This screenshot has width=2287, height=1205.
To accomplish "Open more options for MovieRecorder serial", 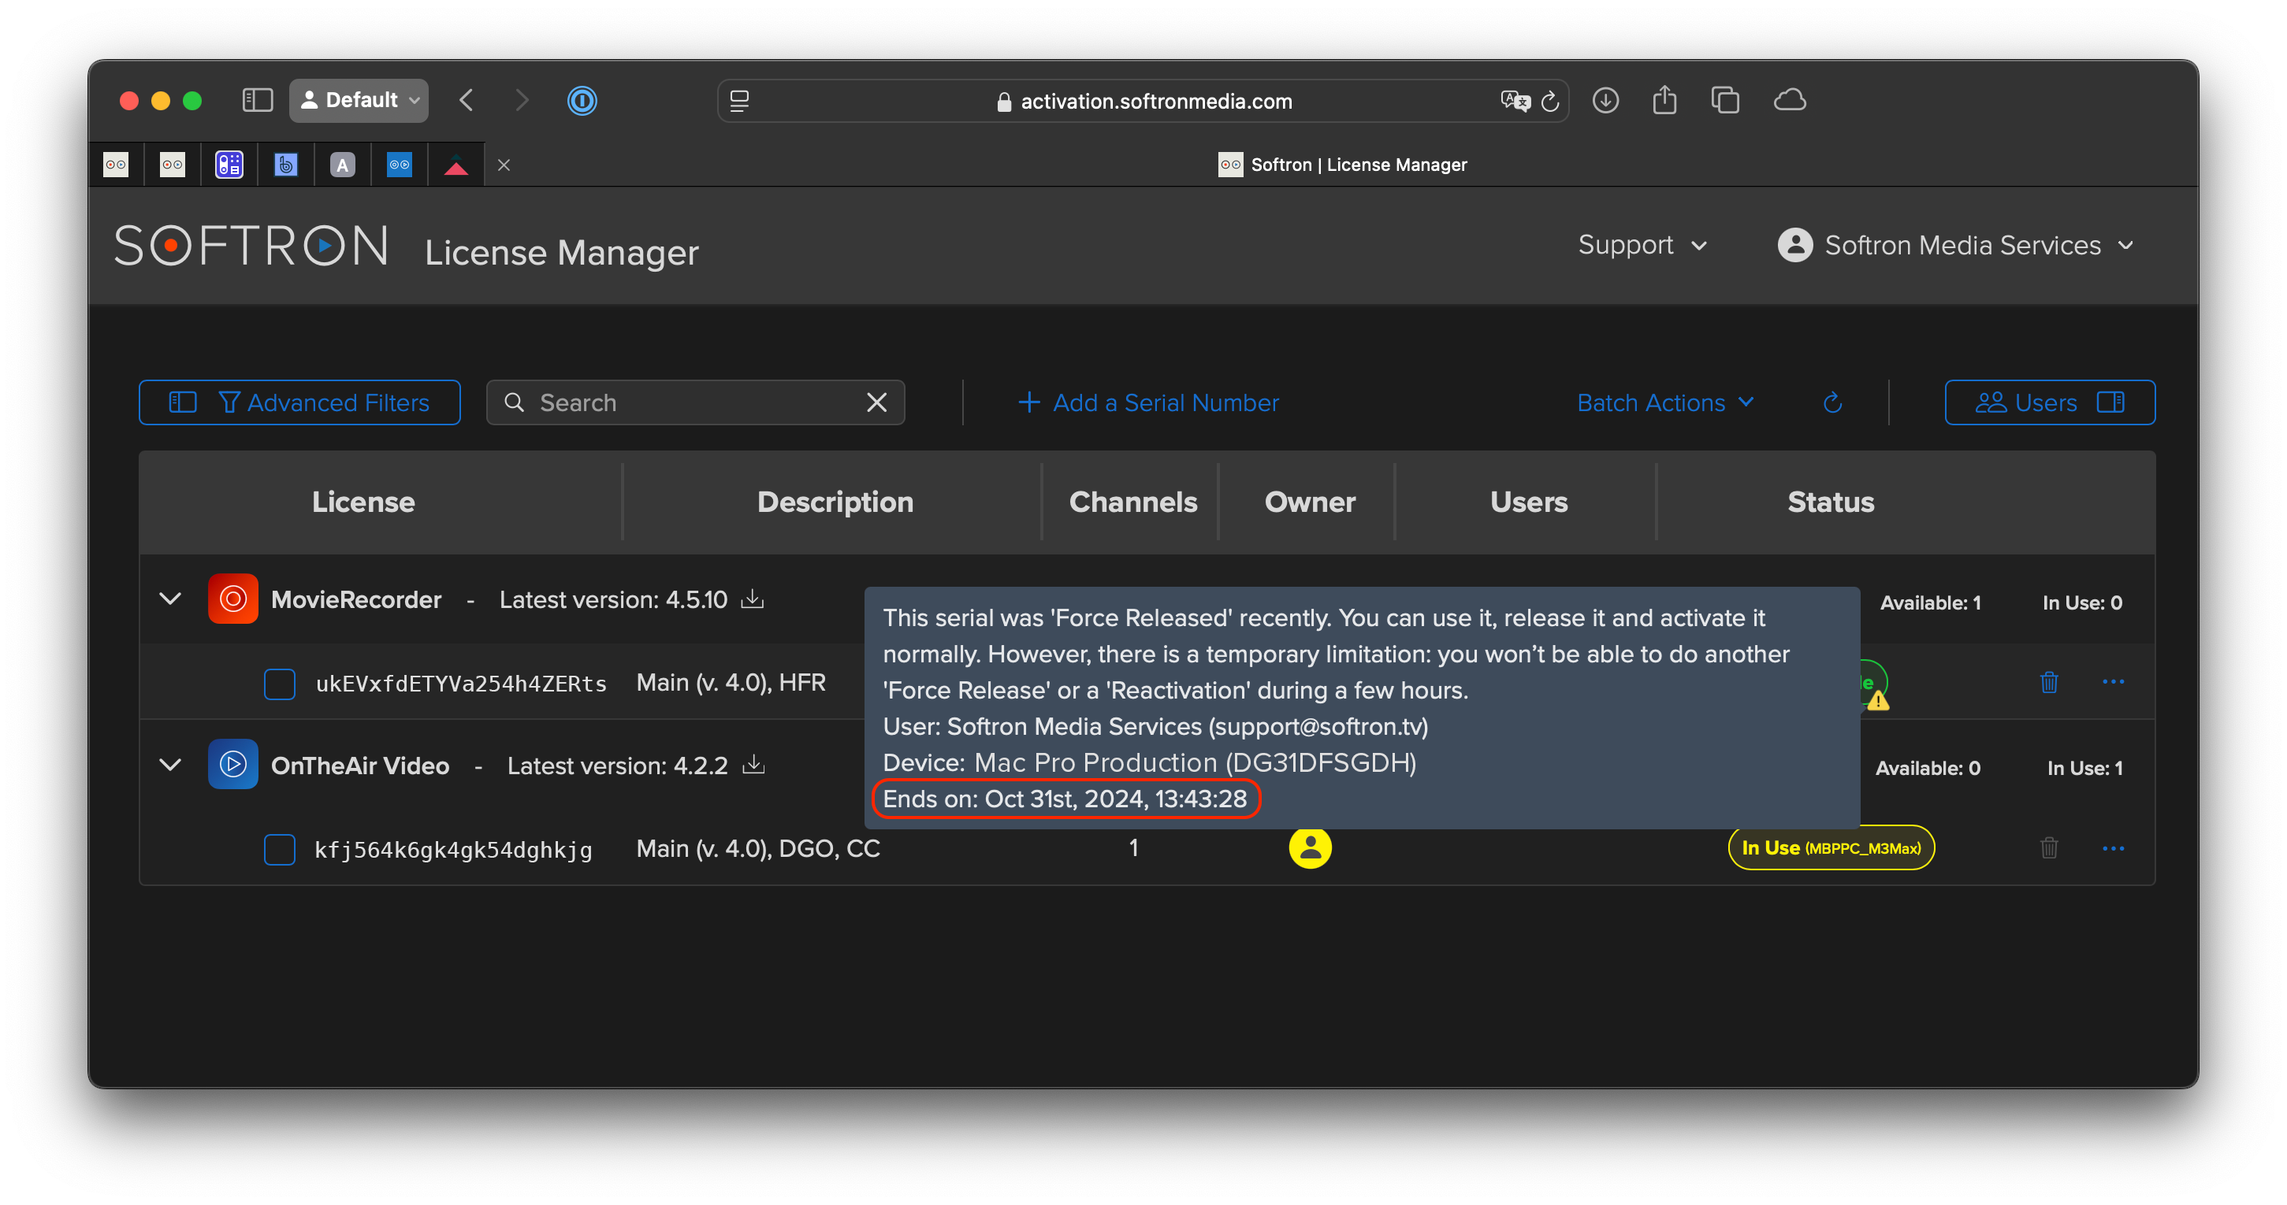I will pos(2113,681).
